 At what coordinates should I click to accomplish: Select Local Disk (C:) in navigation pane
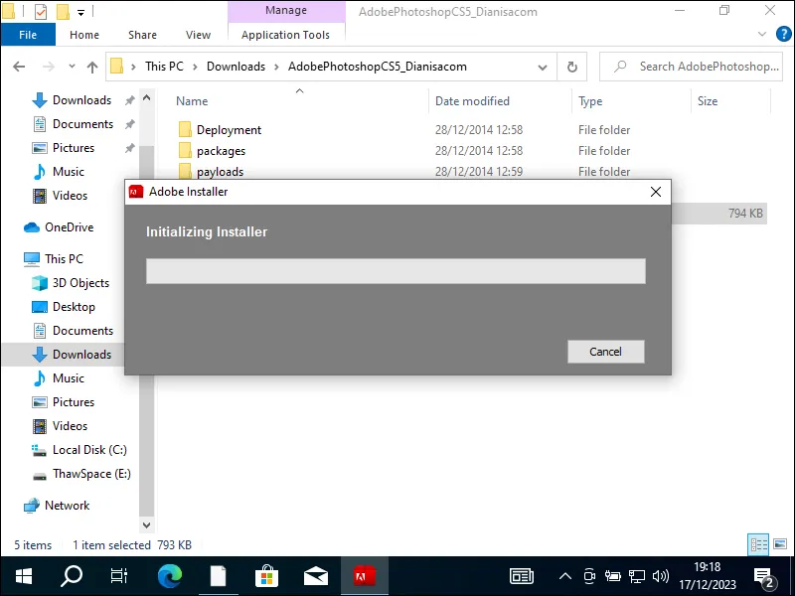click(89, 450)
